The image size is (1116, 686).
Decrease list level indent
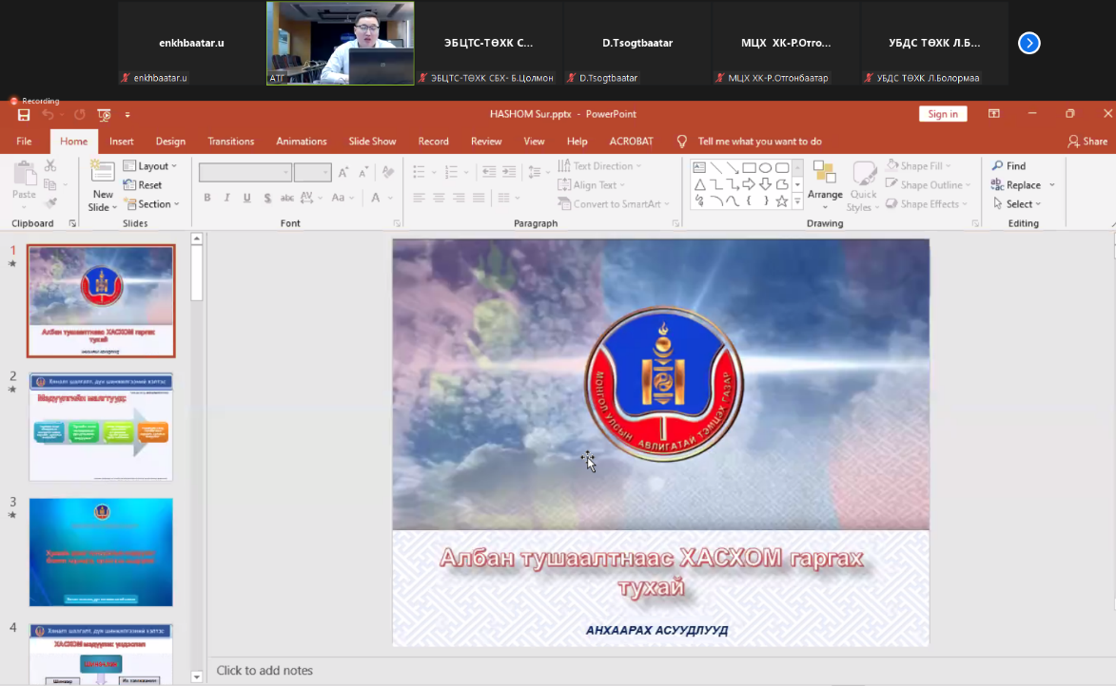(x=489, y=172)
